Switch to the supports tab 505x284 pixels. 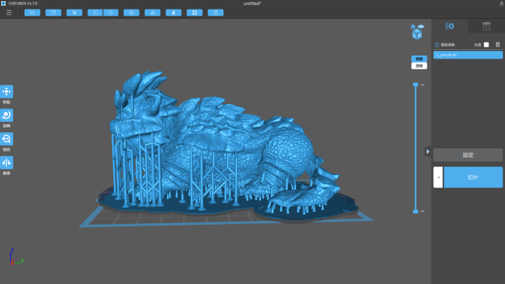coord(486,26)
